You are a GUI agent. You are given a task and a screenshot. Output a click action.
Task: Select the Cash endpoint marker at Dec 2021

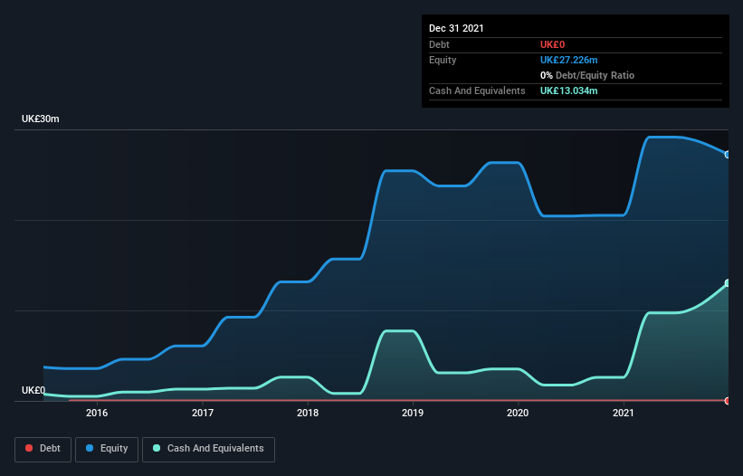tap(728, 282)
